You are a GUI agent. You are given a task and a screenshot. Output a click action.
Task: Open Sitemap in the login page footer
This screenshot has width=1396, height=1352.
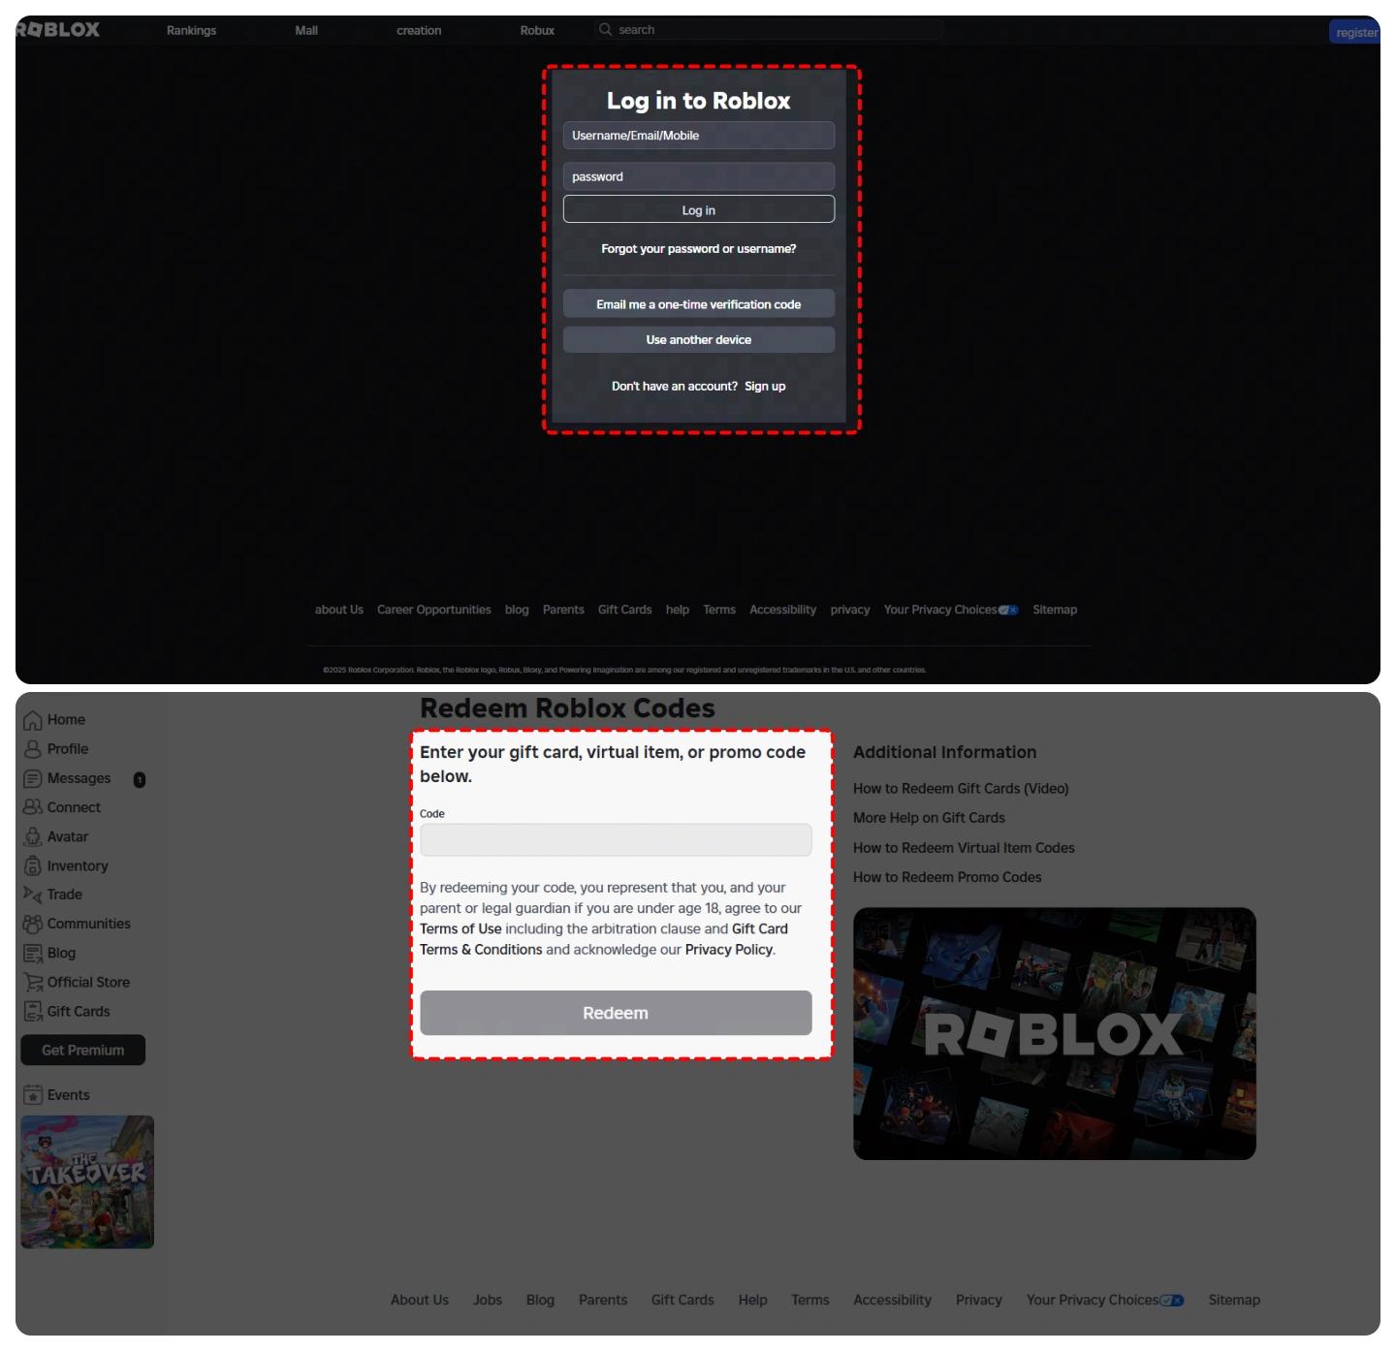click(x=1055, y=610)
